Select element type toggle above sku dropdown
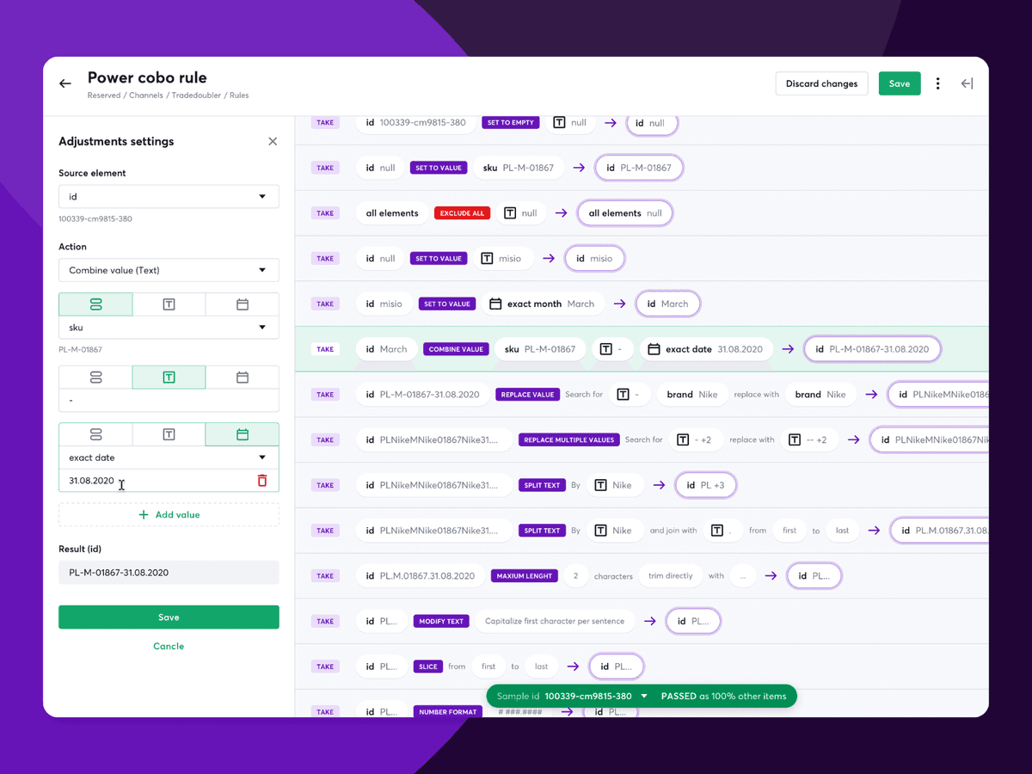Screen dimensions: 1032x774 pos(95,304)
